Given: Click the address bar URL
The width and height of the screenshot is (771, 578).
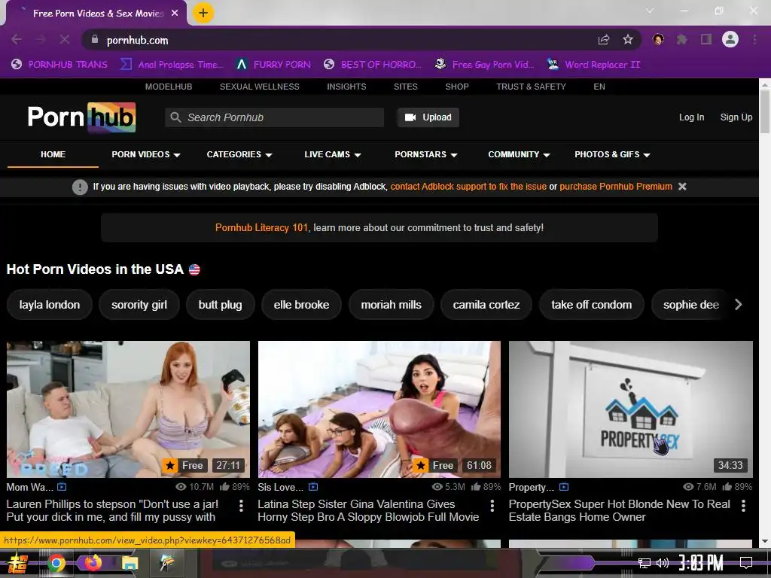Looking at the screenshot, I should (x=138, y=41).
